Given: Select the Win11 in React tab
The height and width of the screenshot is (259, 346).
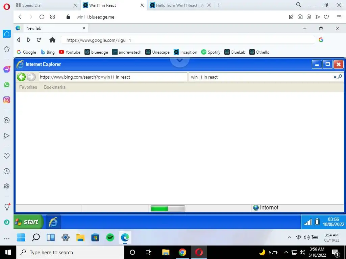Looking at the screenshot, I should point(114,5).
